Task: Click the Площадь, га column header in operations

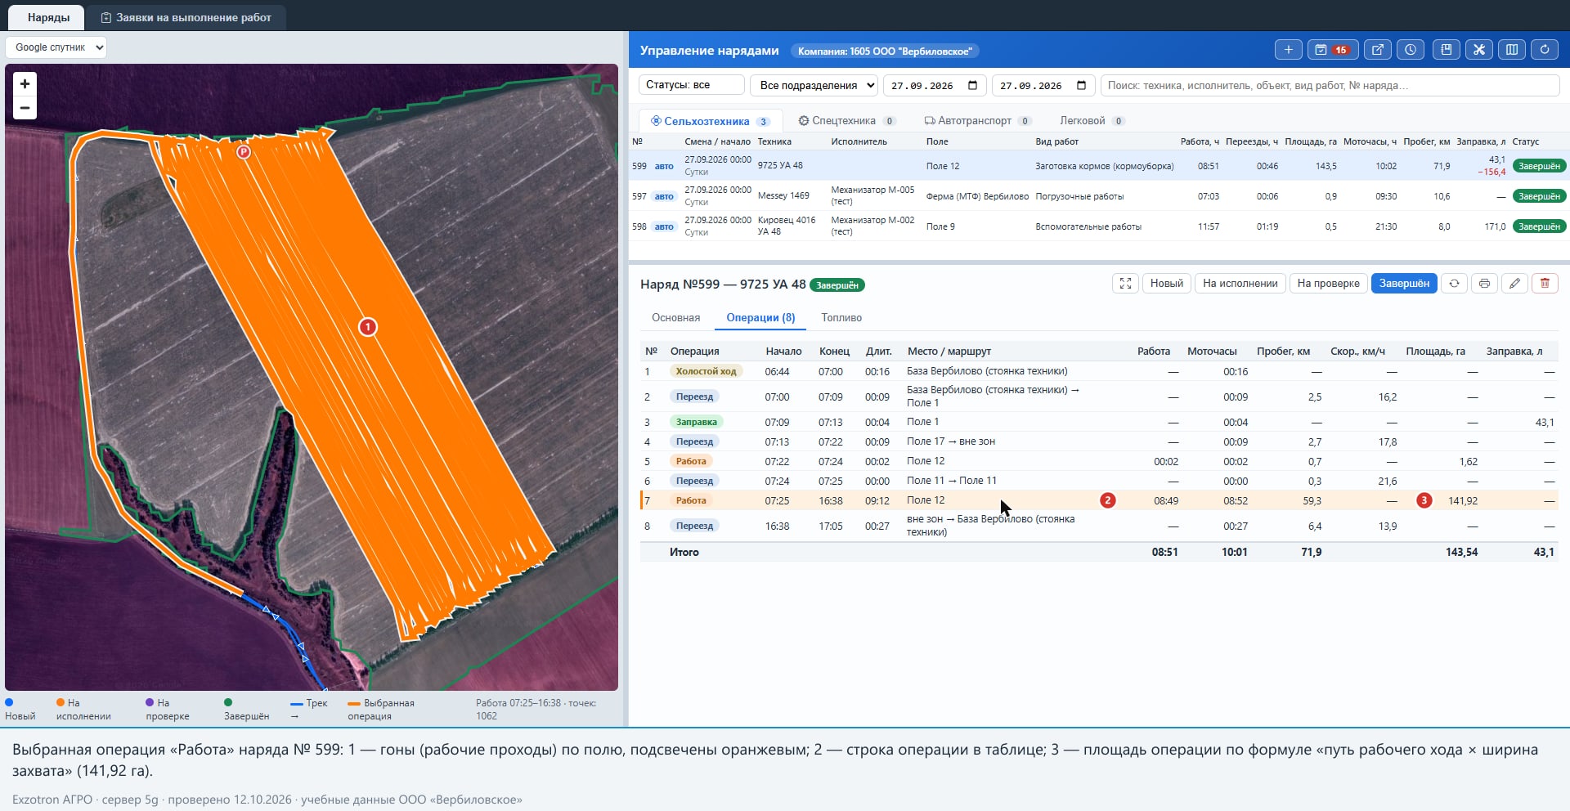Action: tap(1435, 352)
